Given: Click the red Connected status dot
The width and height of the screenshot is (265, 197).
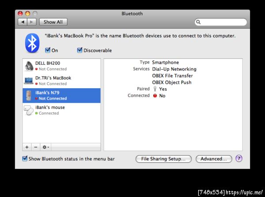Looking at the screenshot, I should [155, 96].
